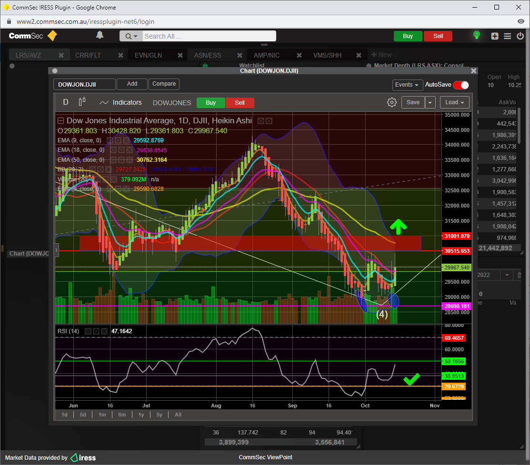530x465 pixels.
Task: Select the 6m time range
Action: (122, 415)
